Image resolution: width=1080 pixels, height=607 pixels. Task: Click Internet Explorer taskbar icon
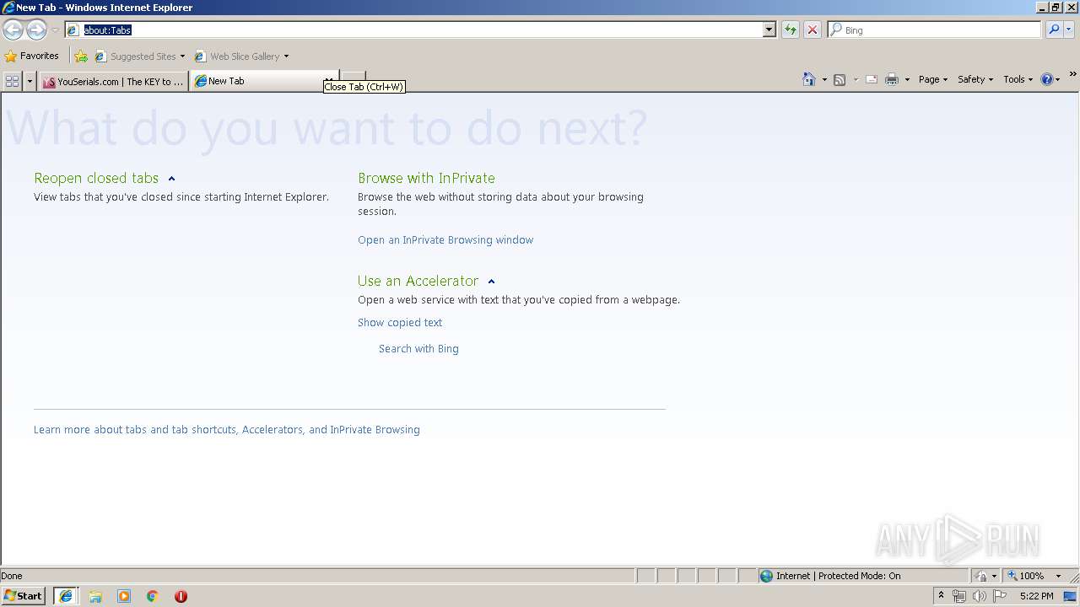click(65, 596)
